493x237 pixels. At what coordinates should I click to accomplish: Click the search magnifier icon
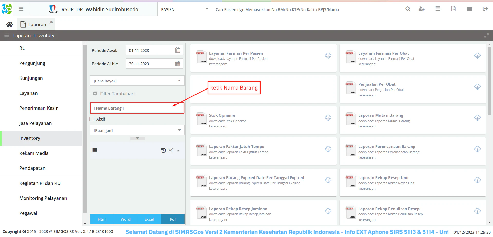click(x=408, y=9)
